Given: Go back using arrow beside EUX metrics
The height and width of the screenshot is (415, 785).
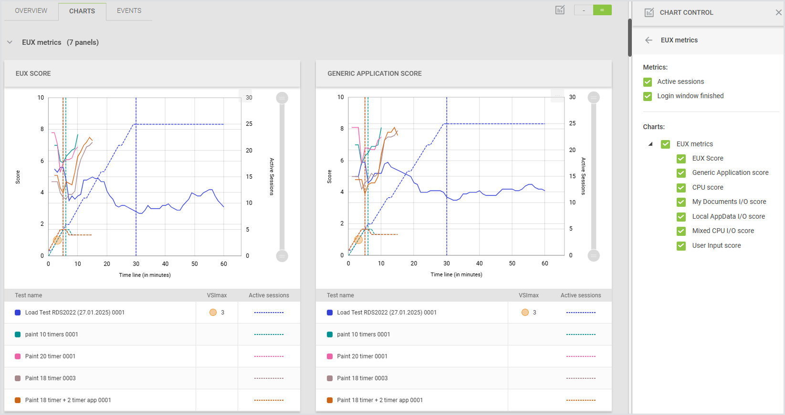Looking at the screenshot, I should point(649,40).
